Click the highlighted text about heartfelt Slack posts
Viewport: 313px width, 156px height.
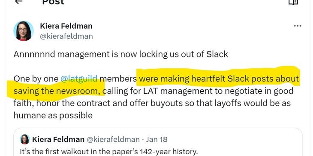coord(219,79)
